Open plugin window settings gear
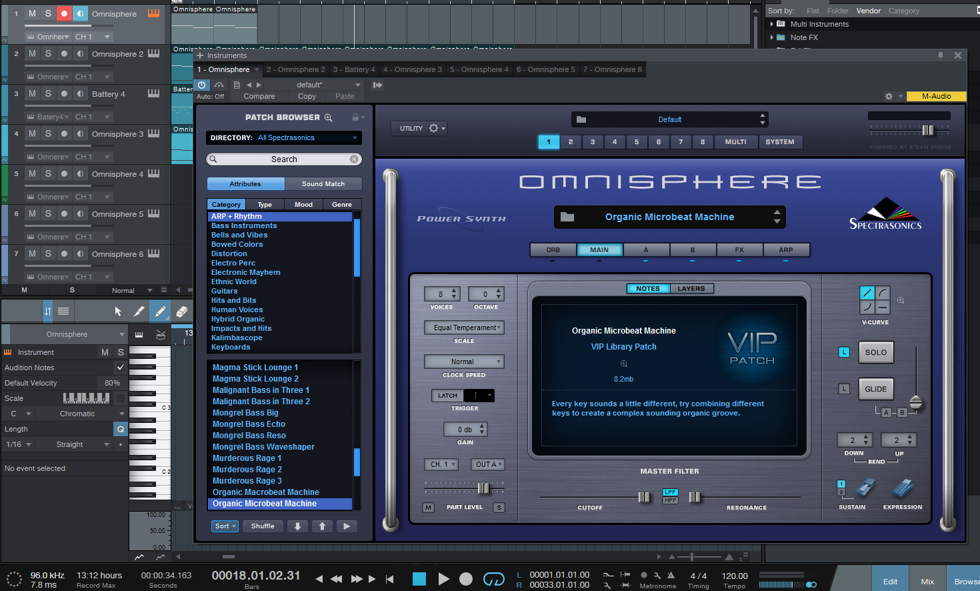Image resolution: width=980 pixels, height=591 pixels. coord(889,96)
